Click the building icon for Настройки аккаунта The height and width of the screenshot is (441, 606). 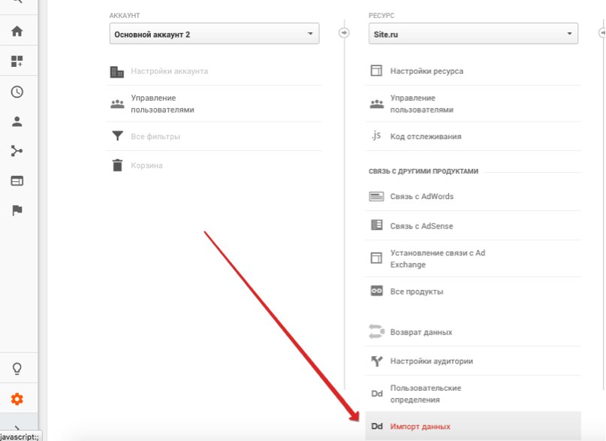point(117,72)
